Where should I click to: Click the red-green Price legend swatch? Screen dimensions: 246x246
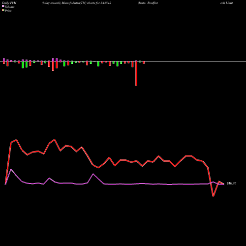click(3, 10)
